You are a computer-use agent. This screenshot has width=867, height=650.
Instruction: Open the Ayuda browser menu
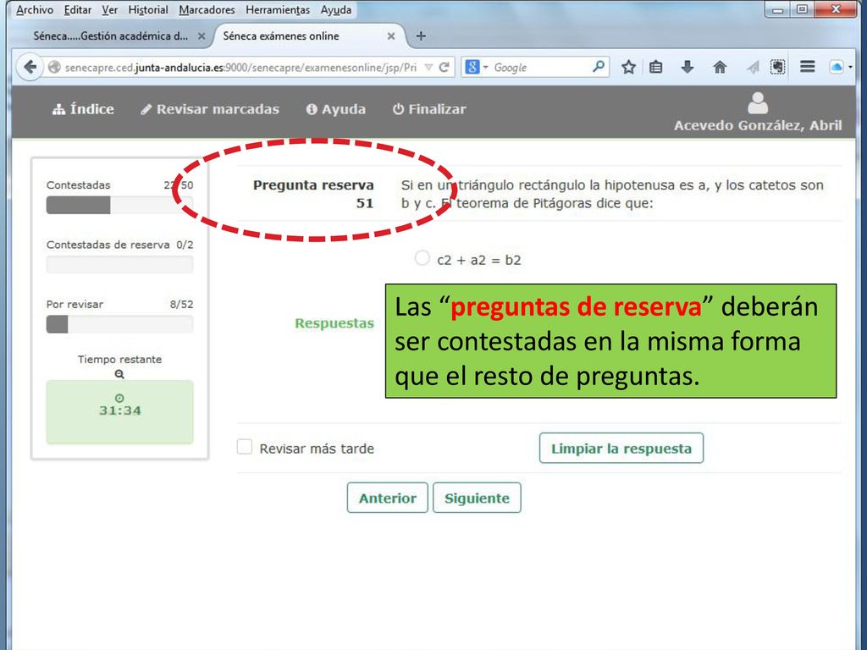pos(335,10)
